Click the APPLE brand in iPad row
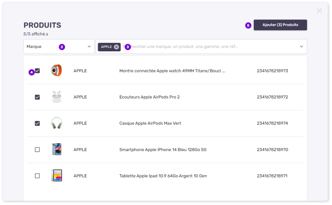This screenshot has height=205, width=332. pos(80,176)
